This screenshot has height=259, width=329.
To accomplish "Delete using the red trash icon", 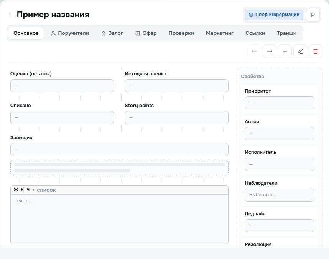I will [315, 51].
